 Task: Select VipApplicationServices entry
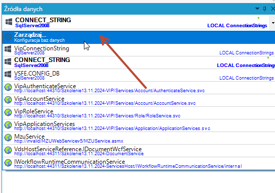coord(139,125)
